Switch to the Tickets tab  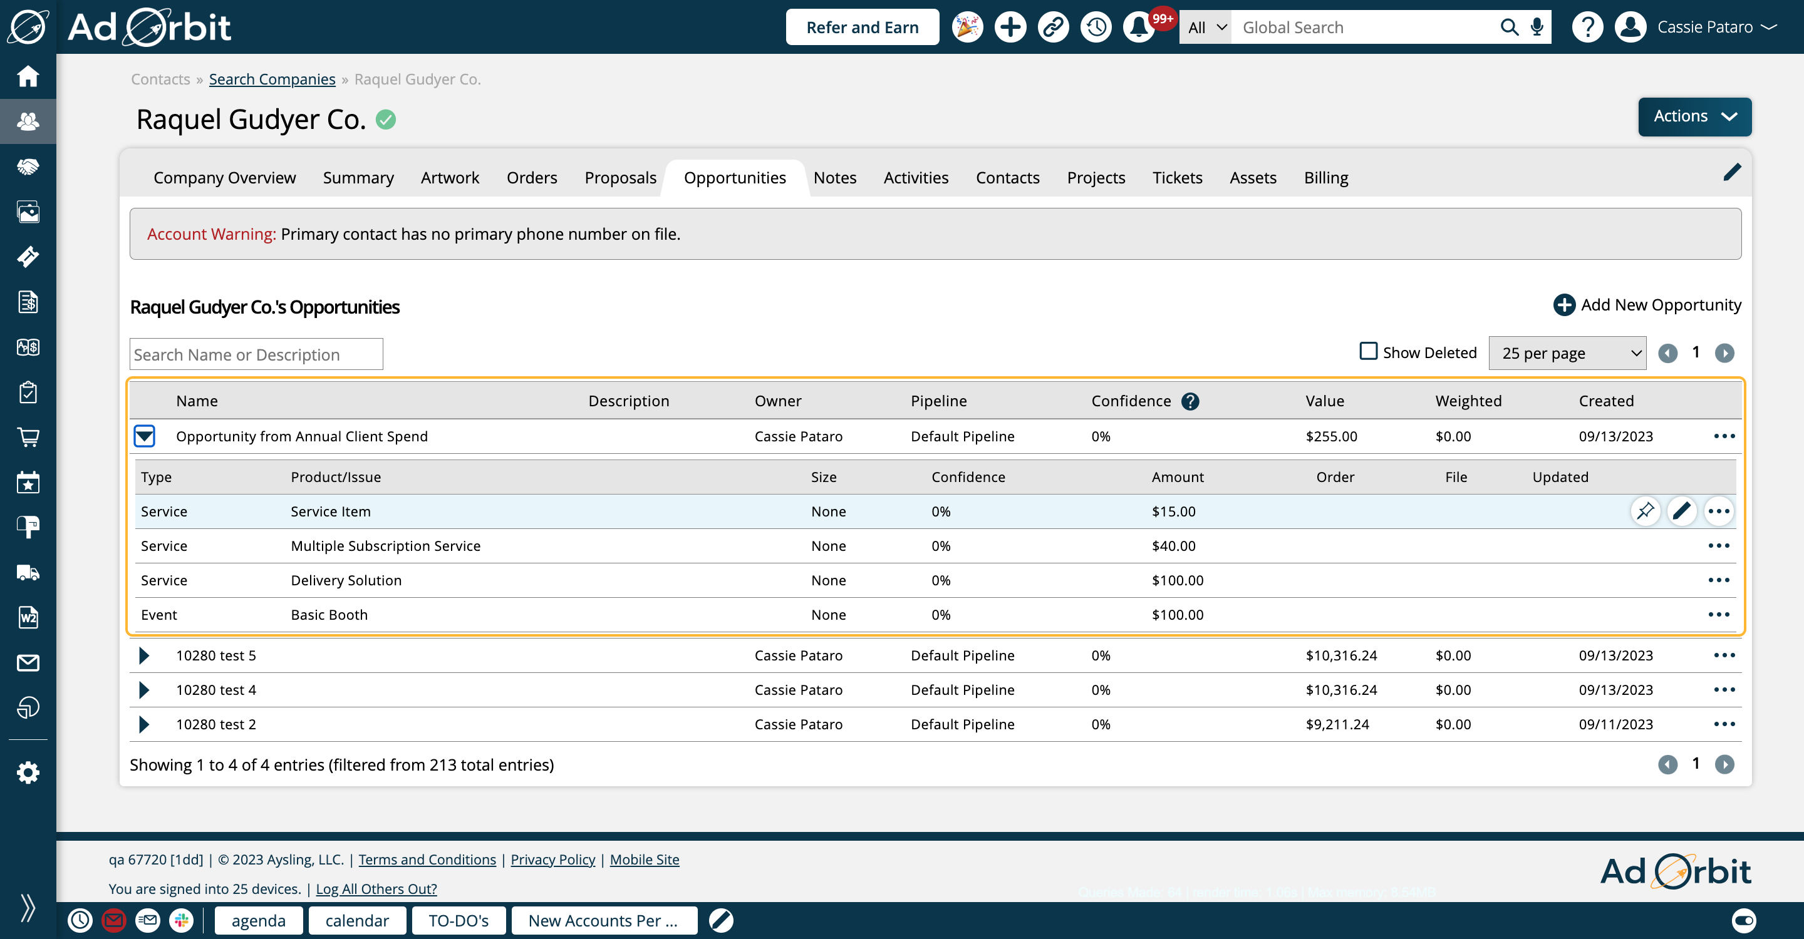coord(1177,178)
